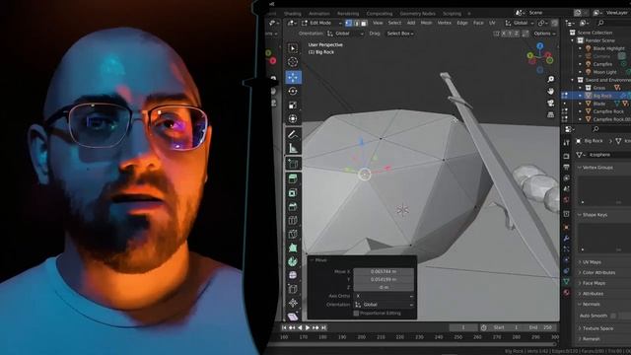Screen dimensions: 631x355
Task: Open the Material properties tab
Action: pyautogui.click(x=566, y=293)
